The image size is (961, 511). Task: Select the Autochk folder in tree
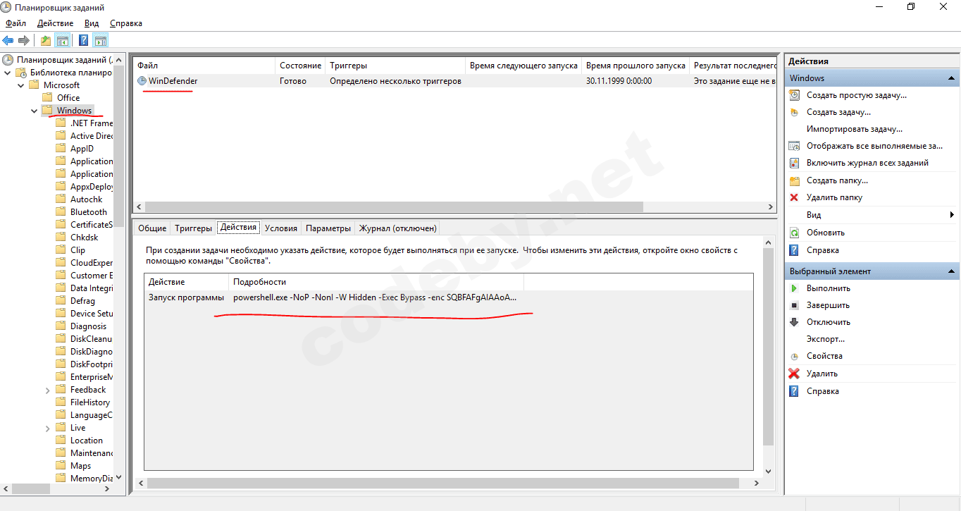[x=87, y=199]
